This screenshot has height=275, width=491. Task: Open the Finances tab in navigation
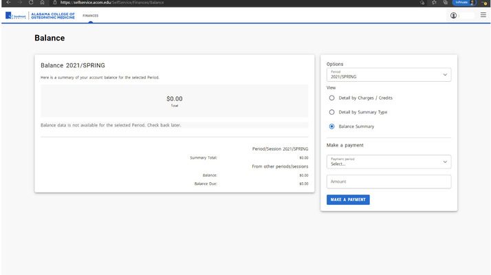point(90,15)
